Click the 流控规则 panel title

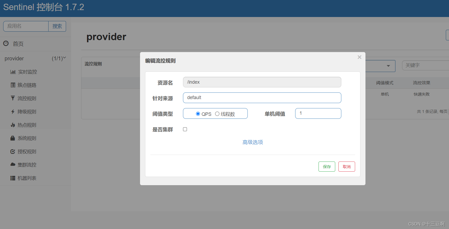(93, 64)
